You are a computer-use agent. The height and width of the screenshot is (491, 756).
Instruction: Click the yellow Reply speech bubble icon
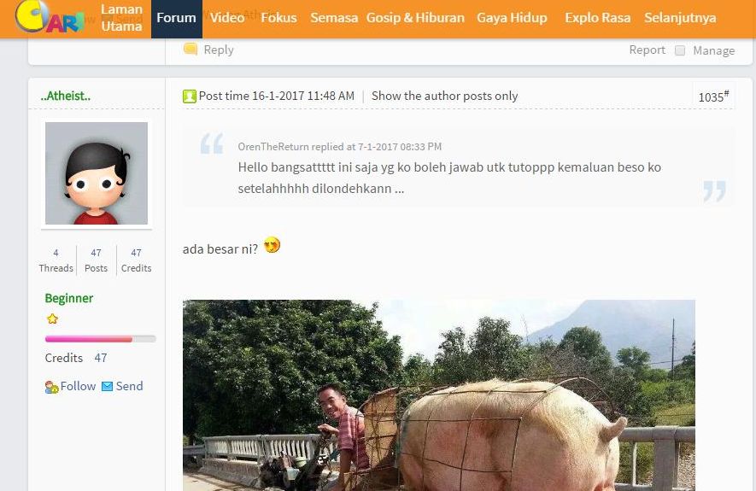pos(190,49)
